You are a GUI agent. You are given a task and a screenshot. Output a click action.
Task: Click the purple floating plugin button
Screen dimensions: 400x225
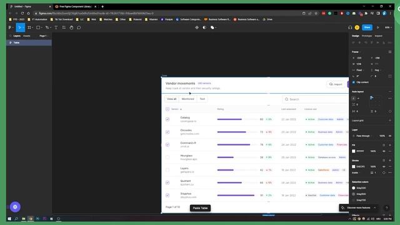(15, 207)
